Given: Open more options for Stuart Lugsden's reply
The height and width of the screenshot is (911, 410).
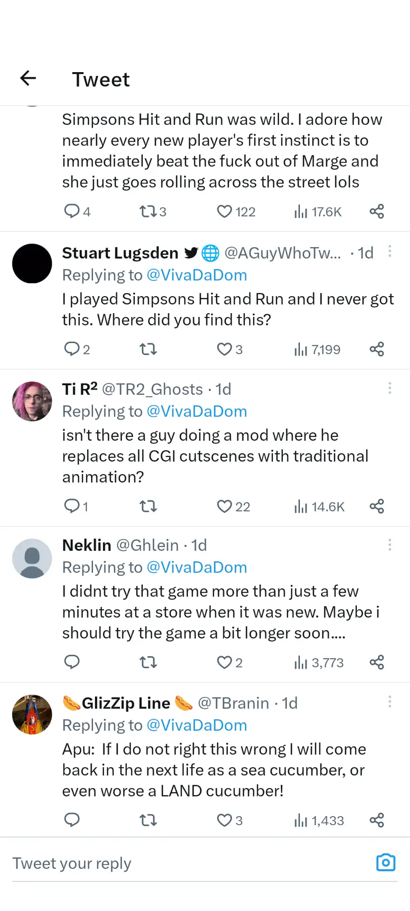Looking at the screenshot, I should click(389, 251).
